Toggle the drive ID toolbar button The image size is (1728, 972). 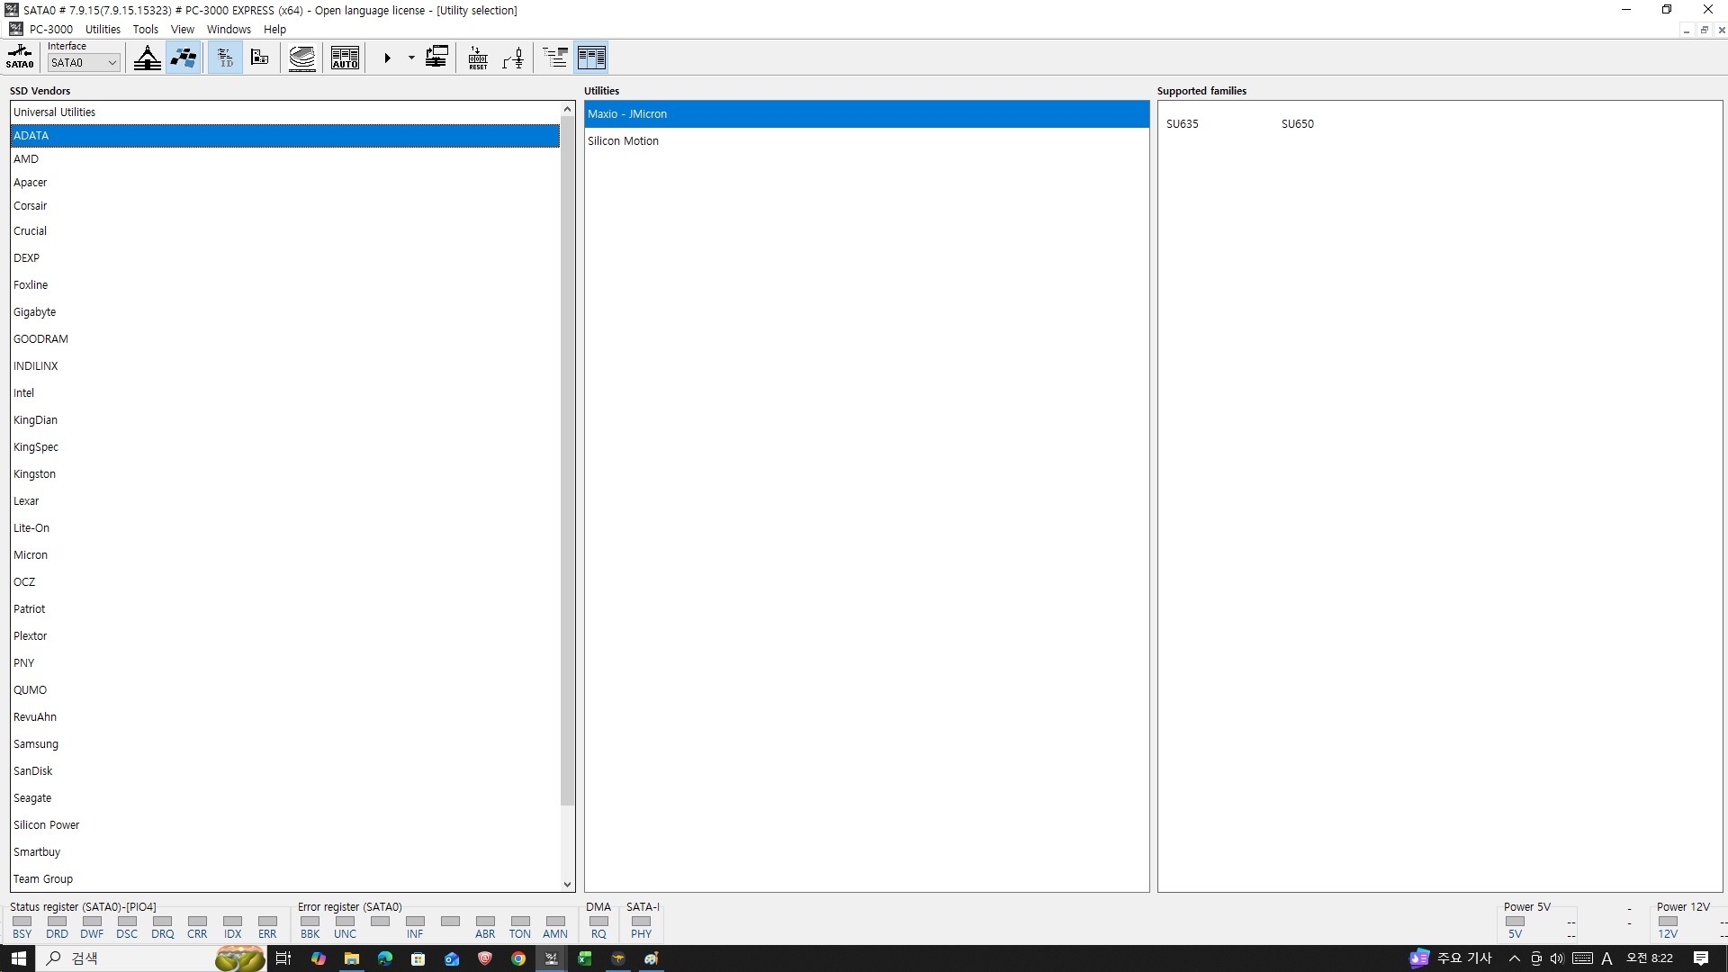tap(225, 58)
